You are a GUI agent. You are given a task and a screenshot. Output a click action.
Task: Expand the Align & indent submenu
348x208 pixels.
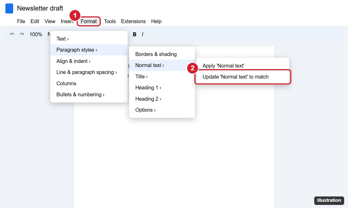tap(89, 61)
